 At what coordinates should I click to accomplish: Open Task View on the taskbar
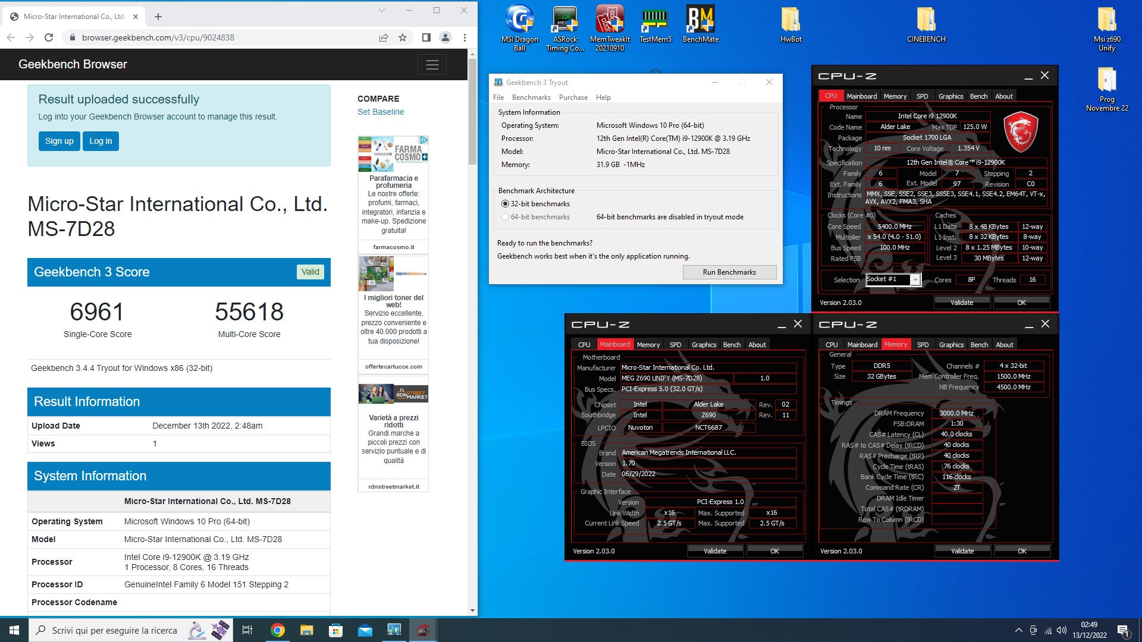click(x=247, y=630)
